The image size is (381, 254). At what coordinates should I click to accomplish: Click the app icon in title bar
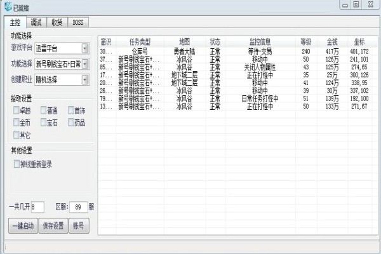[8, 7]
